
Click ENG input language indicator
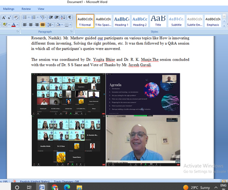click(223, 186)
